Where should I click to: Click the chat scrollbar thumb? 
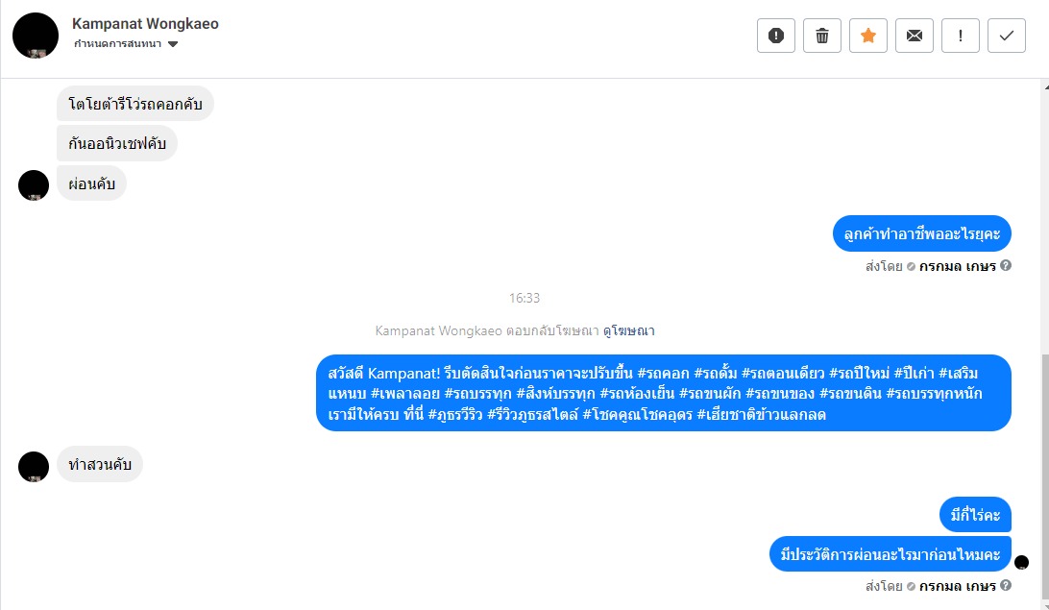(1045, 476)
